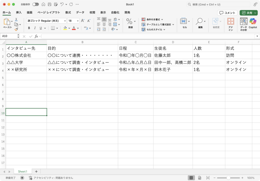The image size is (260, 181).
Task: Toggle the 自動保存 autosave switch
Action: click(36, 5)
